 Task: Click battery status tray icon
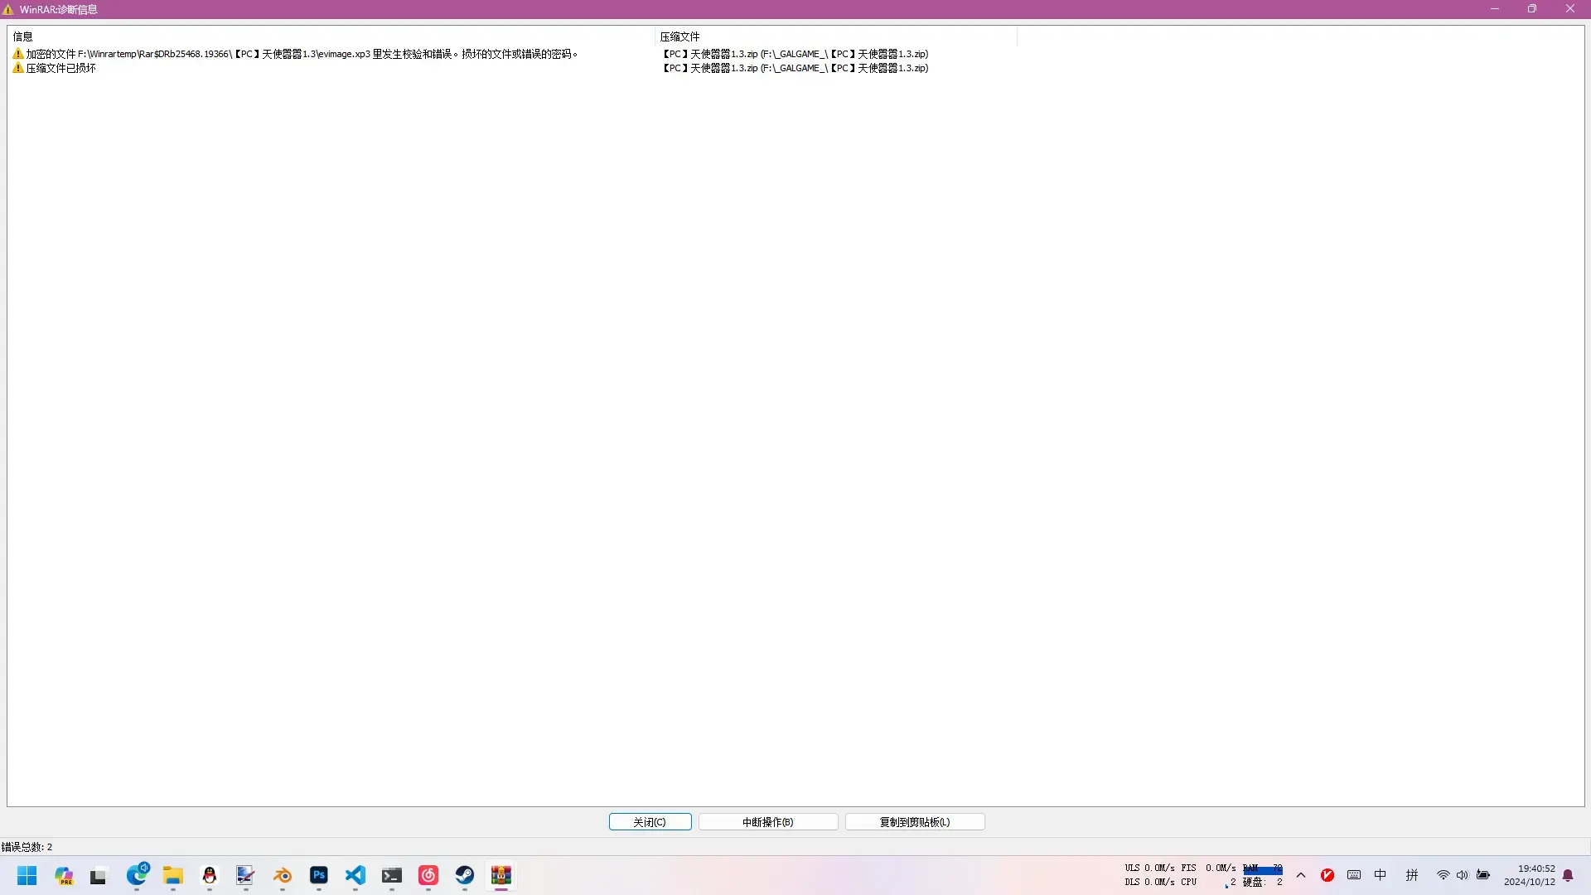(x=1483, y=875)
